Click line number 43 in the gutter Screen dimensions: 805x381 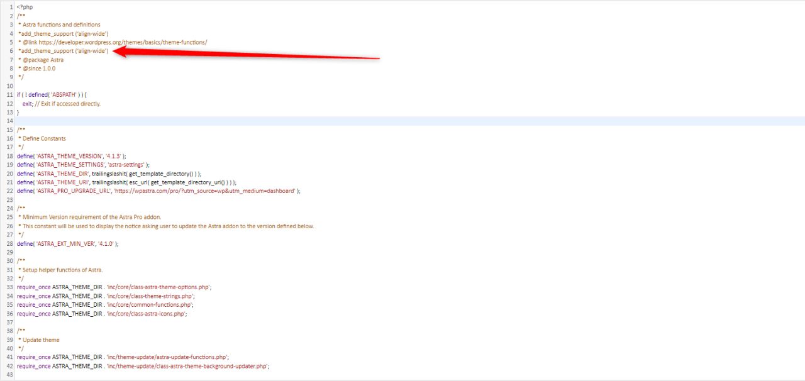coord(9,374)
